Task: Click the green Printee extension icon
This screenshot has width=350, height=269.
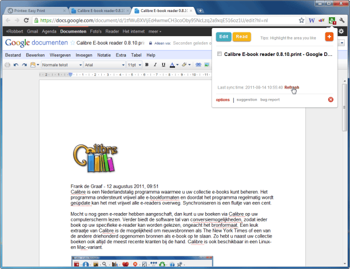Action: point(332,21)
